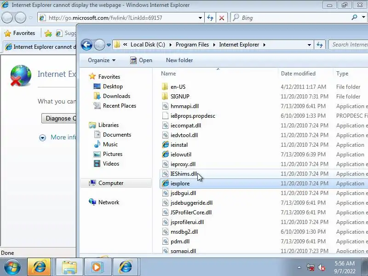The image size is (368, 276).
Task: Click IE browser address bar URL field
Action: point(122,18)
